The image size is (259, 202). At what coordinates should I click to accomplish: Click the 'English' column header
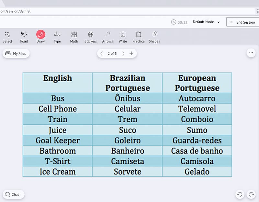58,83
